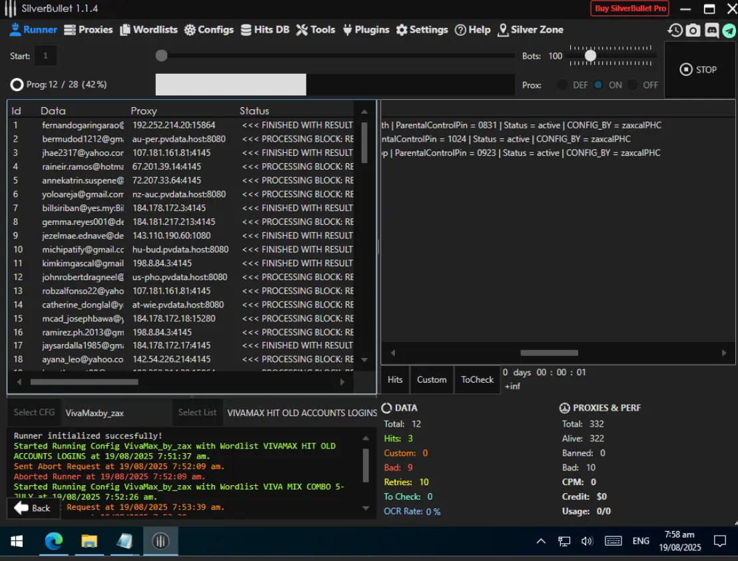Select the ON proxy radio button
The width and height of the screenshot is (738, 561).
pyautogui.click(x=598, y=85)
